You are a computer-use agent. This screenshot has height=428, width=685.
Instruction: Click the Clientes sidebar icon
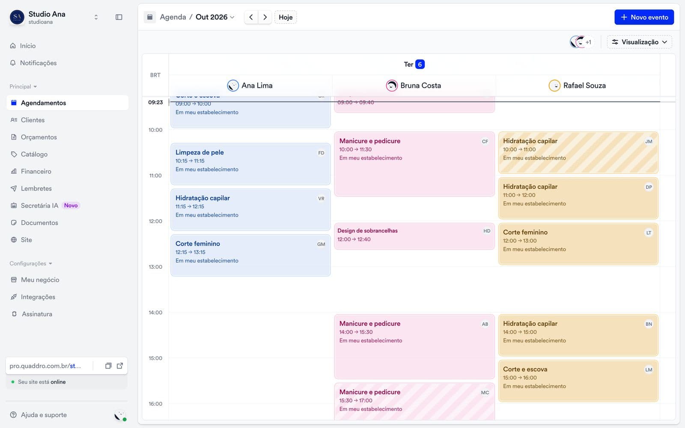[x=14, y=120]
